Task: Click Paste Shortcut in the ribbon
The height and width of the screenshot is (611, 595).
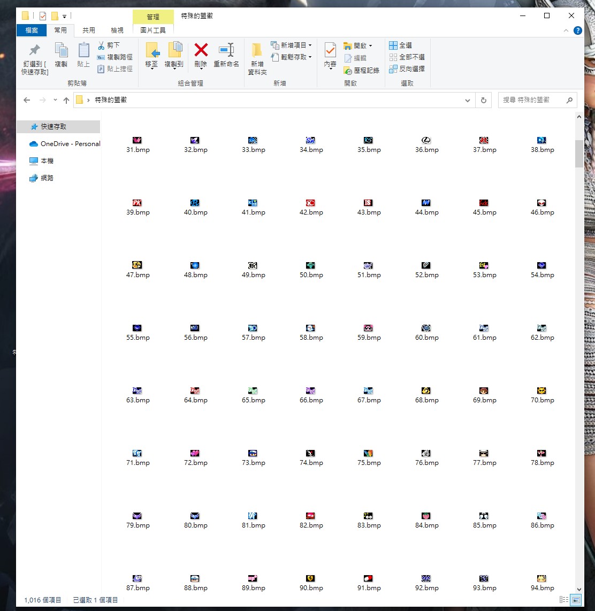Action: [x=115, y=69]
